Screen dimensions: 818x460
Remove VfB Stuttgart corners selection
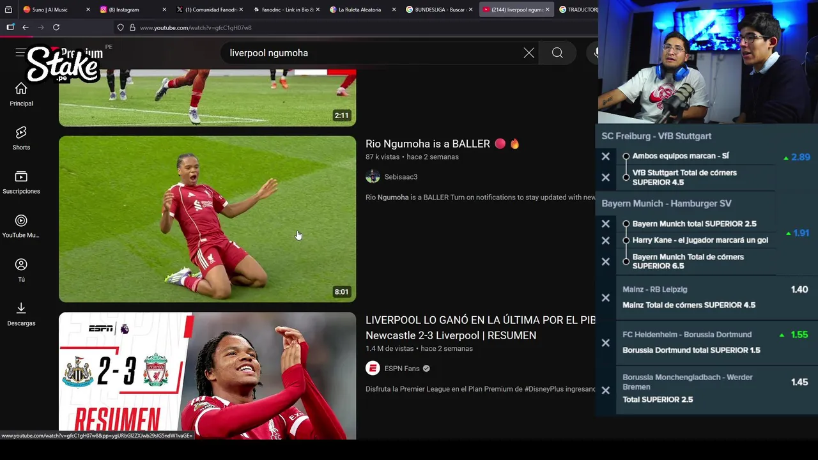coord(606,178)
